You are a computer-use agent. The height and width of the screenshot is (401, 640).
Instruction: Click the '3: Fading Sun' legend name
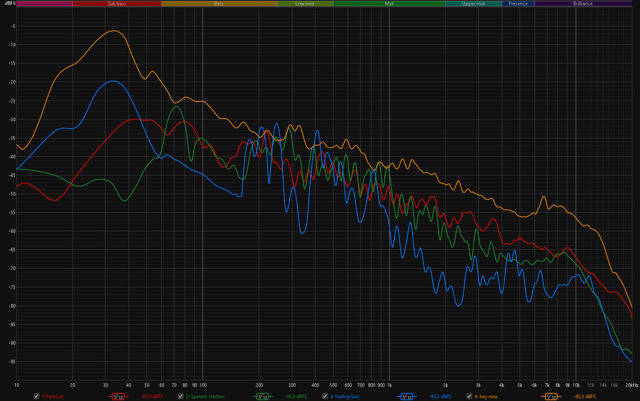[344, 397]
